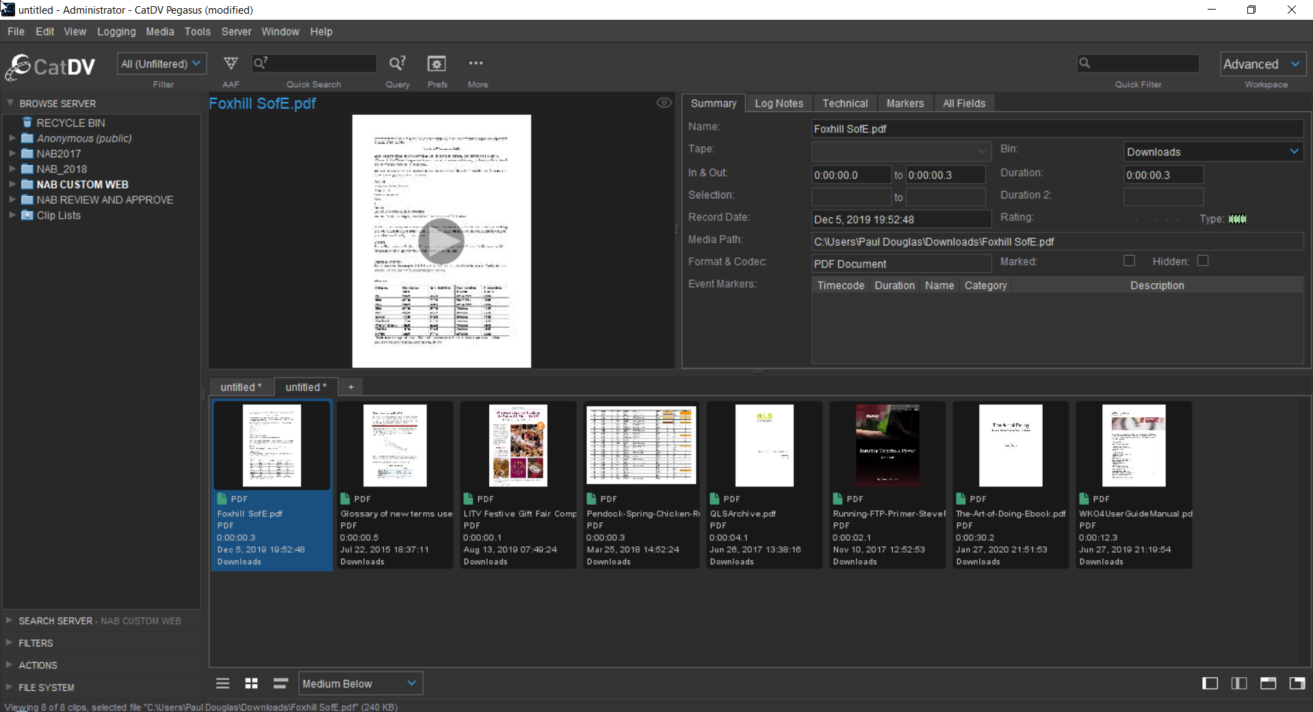The height and width of the screenshot is (712, 1313).
Task: Select Pendock-Spring-Chicken thumbnail
Action: (641, 445)
